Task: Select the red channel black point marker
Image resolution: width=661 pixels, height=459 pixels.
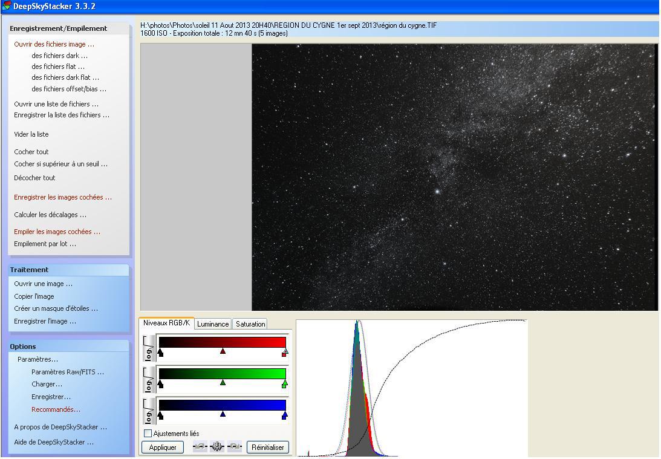Action: (x=160, y=353)
